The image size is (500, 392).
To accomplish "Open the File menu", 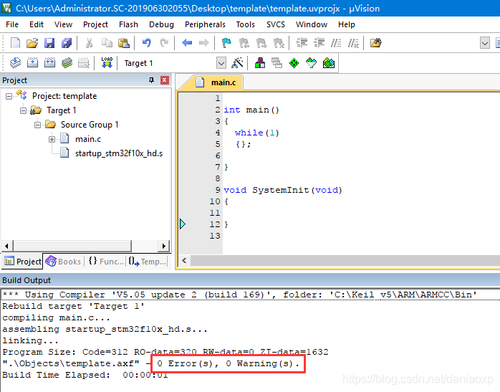I will pos(12,24).
